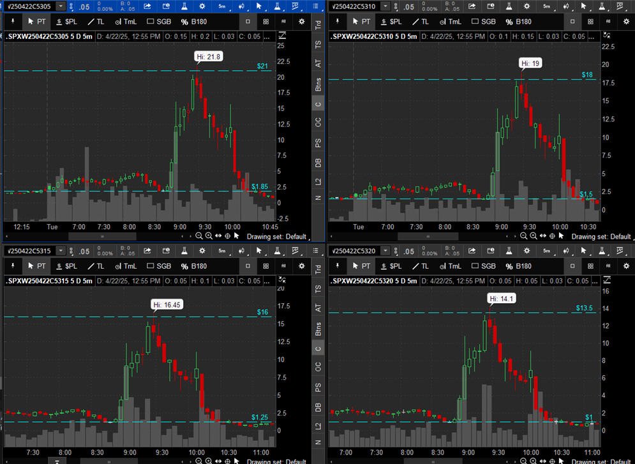Zoom out on the top-right chart
Viewport: 635px width, 464px height.
point(523,236)
